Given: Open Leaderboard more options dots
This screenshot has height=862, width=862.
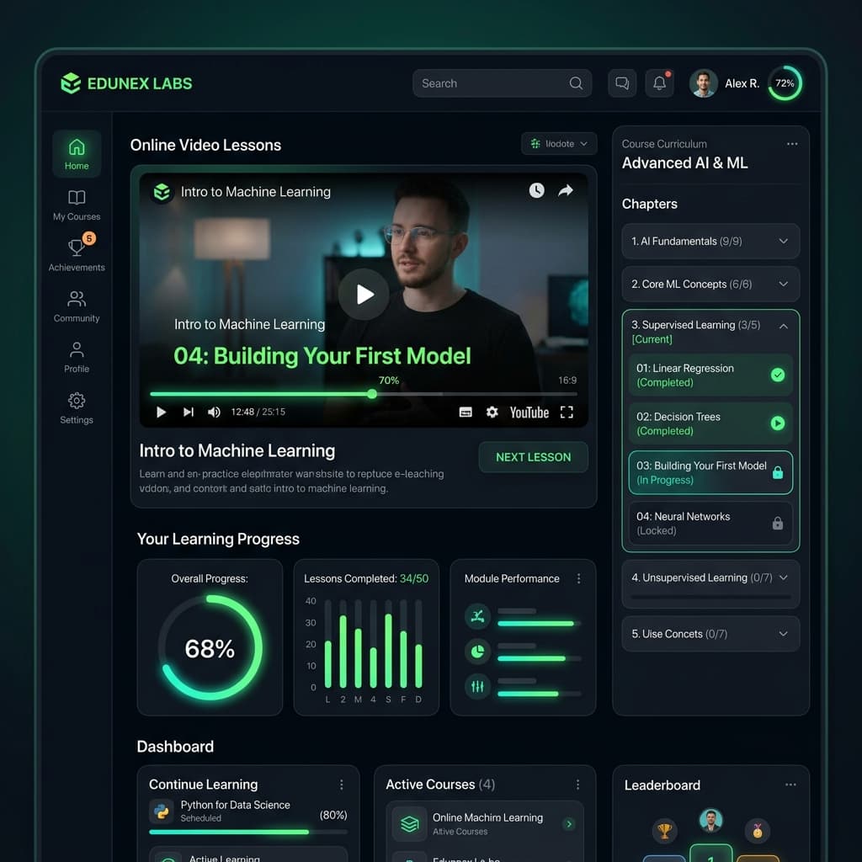Looking at the screenshot, I should (x=790, y=785).
